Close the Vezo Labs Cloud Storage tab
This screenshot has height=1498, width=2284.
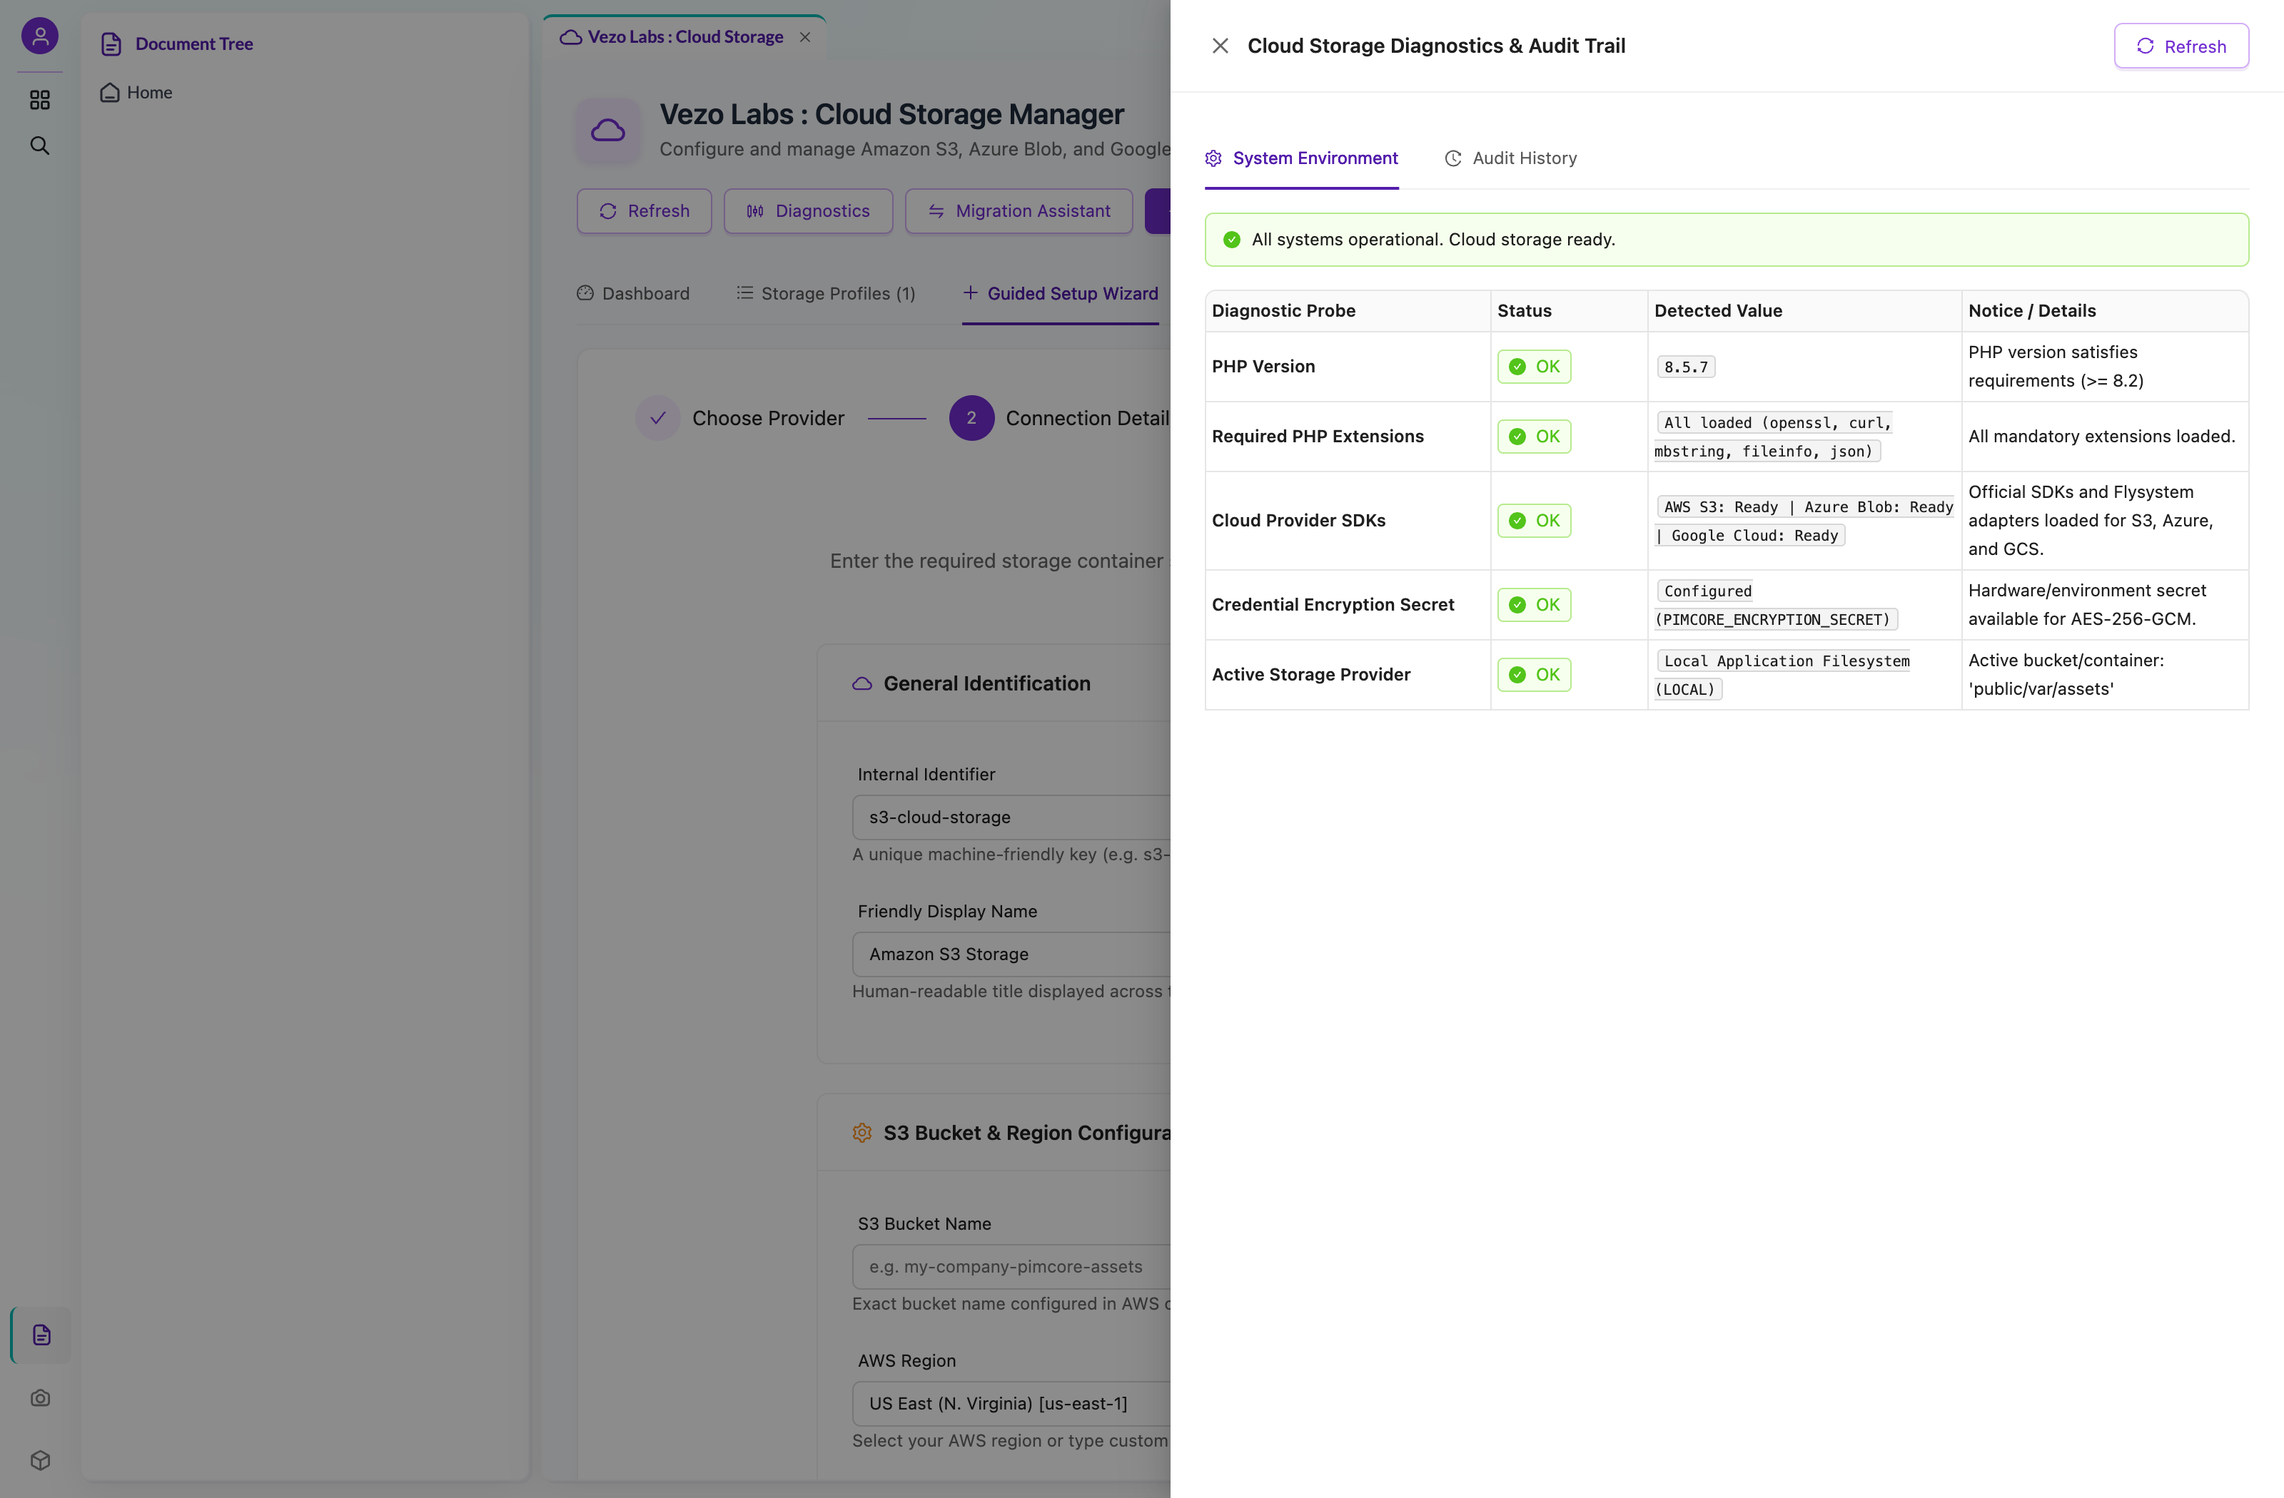click(x=805, y=36)
